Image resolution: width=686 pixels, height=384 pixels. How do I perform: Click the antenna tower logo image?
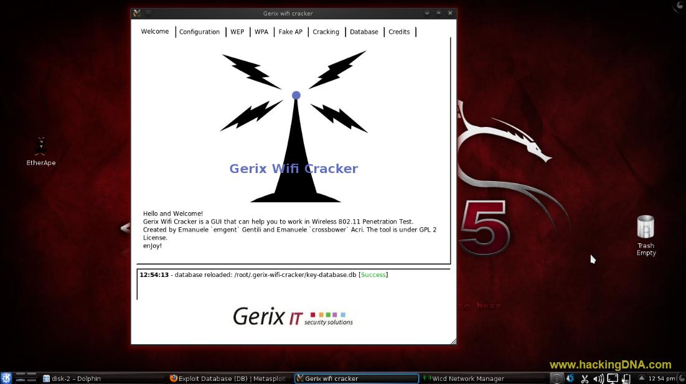294,126
